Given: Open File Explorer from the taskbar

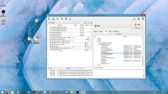Looking at the screenshot, I should pos(13,92).
